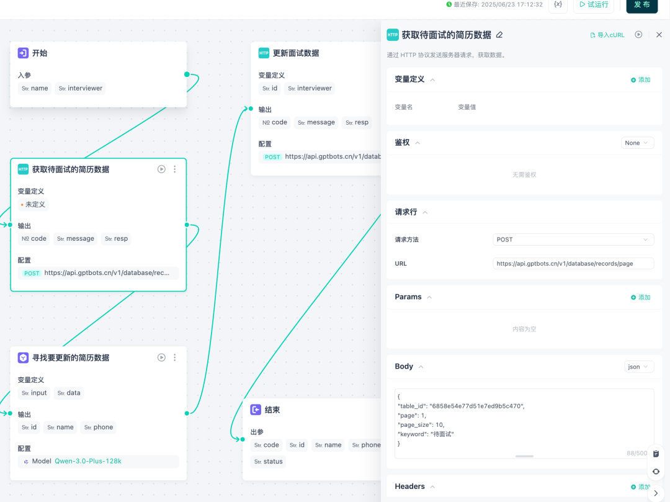Select phone output in 寻找要更新的简历数据 node
Image resolution: width=670 pixels, height=502 pixels.
[x=98, y=428]
